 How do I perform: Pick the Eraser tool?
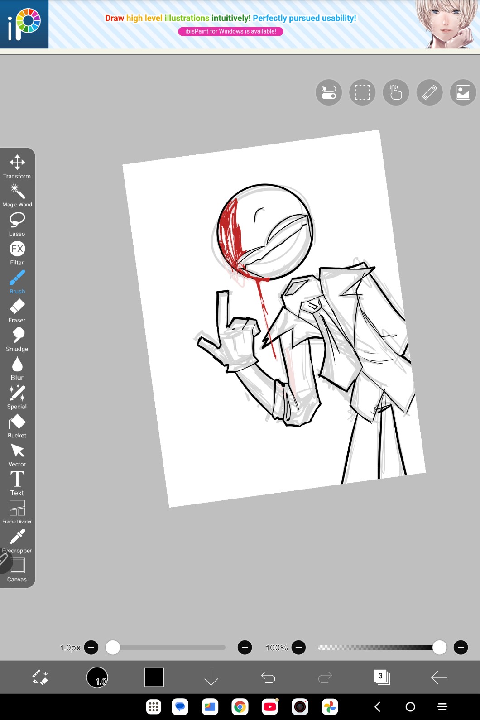pyautogui.click(x=17, y=311)
